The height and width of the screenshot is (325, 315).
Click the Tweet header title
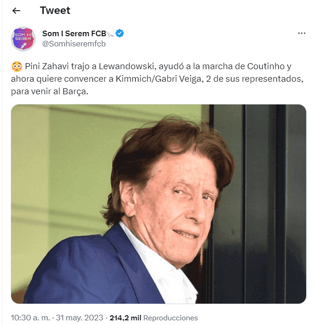(55, 10)
